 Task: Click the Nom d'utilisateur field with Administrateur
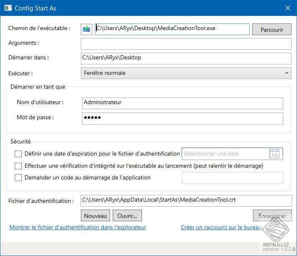183,103
